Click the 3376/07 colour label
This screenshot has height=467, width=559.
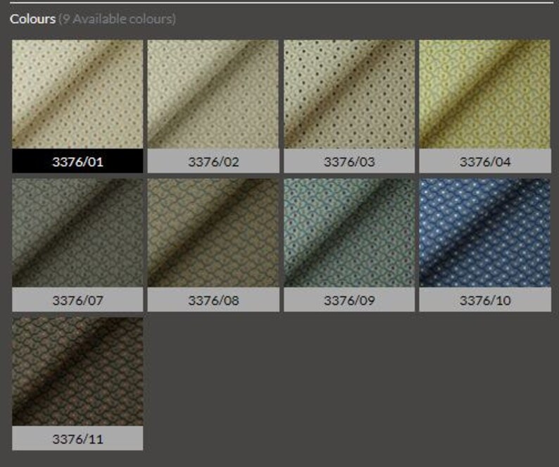[77, 300]
